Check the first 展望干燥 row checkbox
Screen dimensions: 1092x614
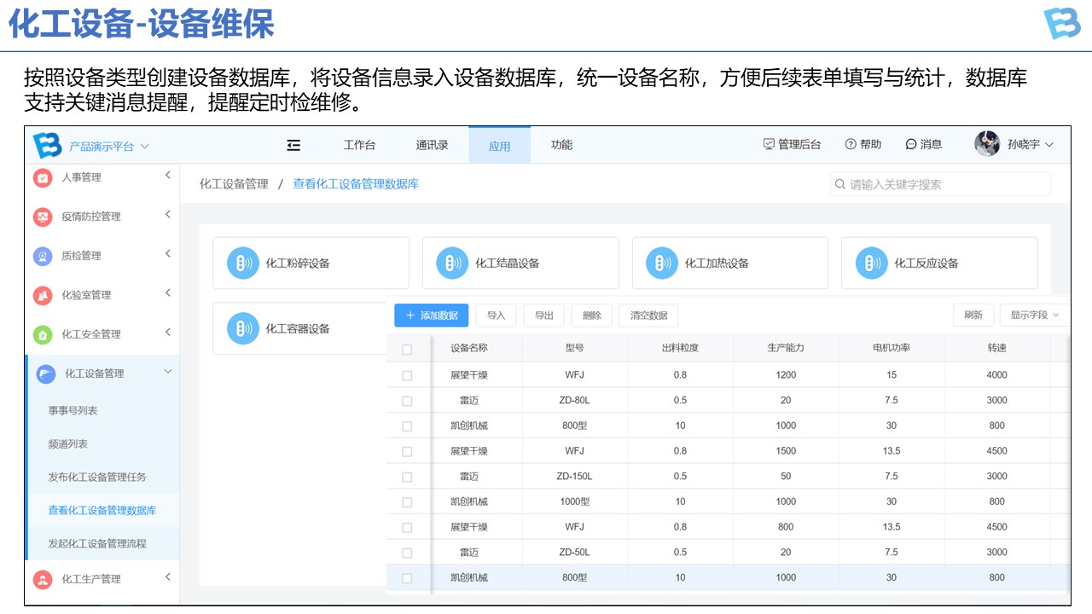(x=407, y=375)
